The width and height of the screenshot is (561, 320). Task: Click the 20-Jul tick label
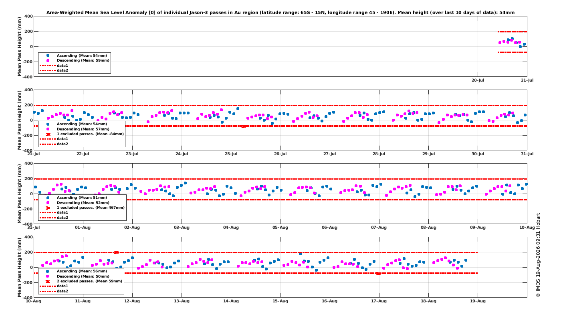point(478,80)
